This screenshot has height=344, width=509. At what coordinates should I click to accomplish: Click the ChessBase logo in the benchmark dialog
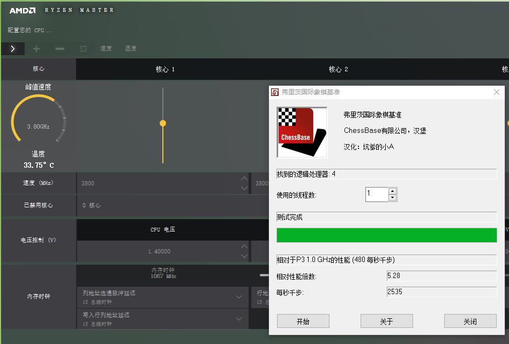click(x=302, y=132)
